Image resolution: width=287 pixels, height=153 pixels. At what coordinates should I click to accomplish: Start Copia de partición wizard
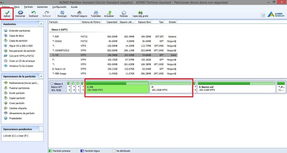[18, 41]
